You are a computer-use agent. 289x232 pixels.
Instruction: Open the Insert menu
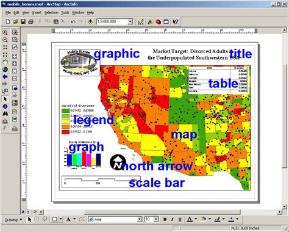point(37,13)
